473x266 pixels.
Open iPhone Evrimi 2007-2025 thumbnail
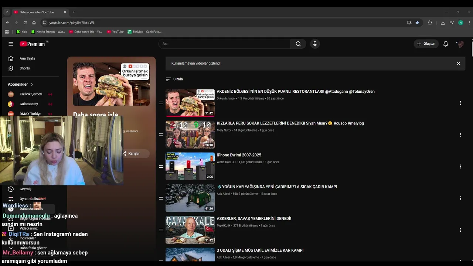click(x=190, y=166)
